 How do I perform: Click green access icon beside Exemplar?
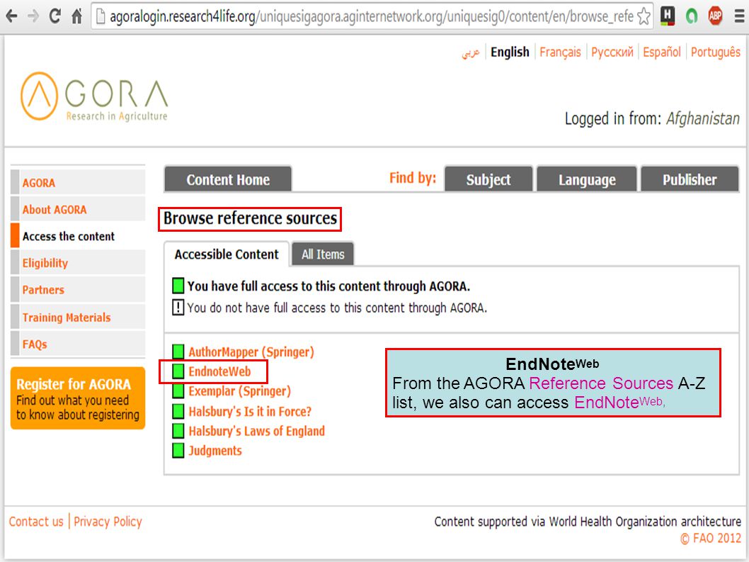click(178, 390)
